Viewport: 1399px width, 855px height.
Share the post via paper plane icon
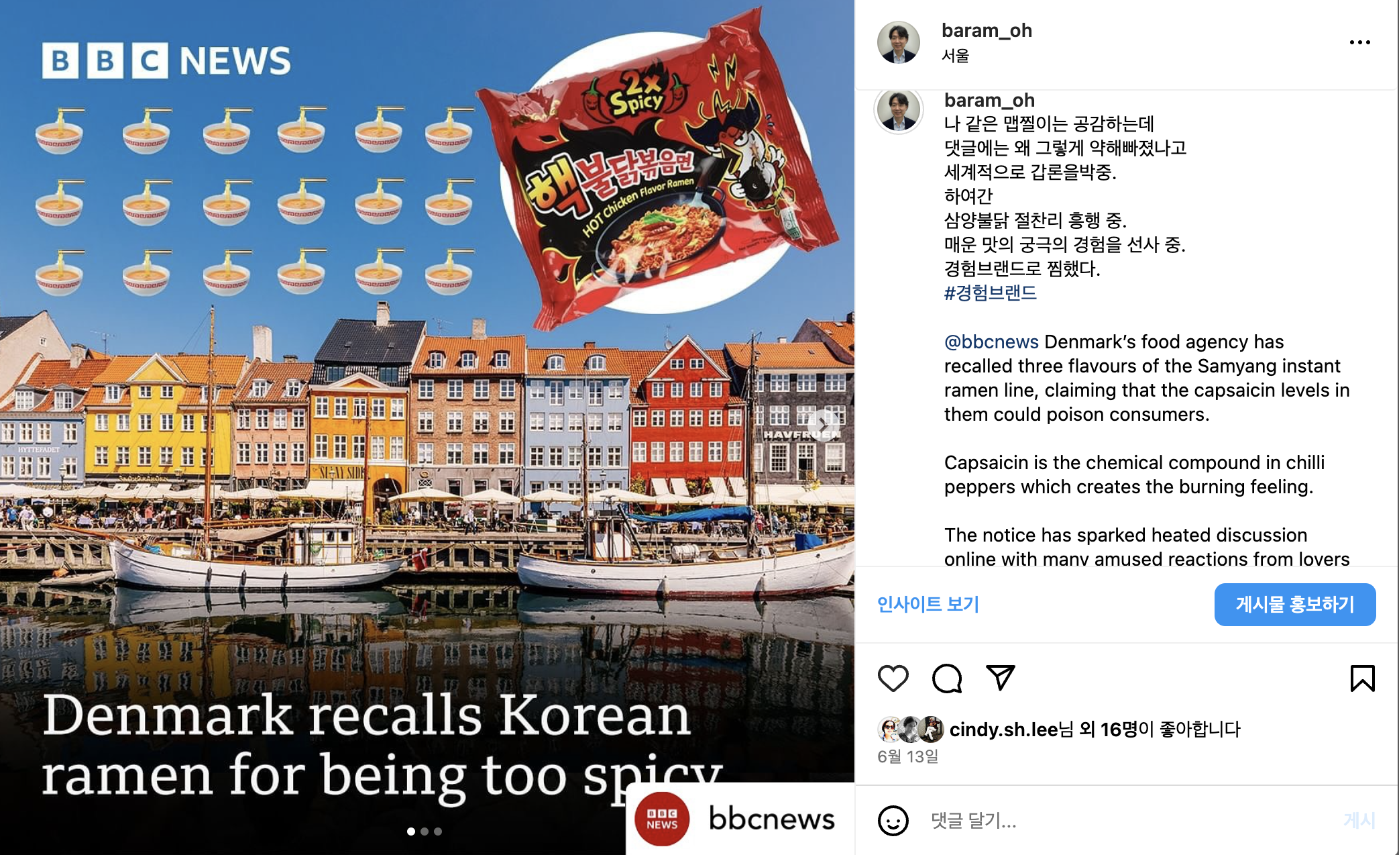1000,678
